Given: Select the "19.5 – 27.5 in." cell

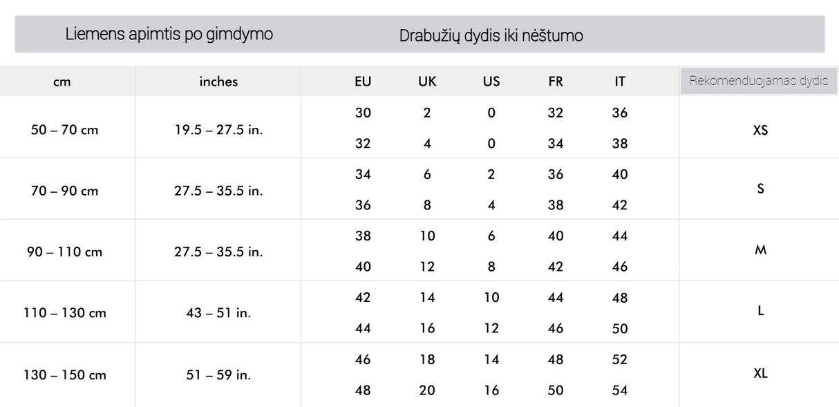Looking at the screenshot, I should [218, 129].
